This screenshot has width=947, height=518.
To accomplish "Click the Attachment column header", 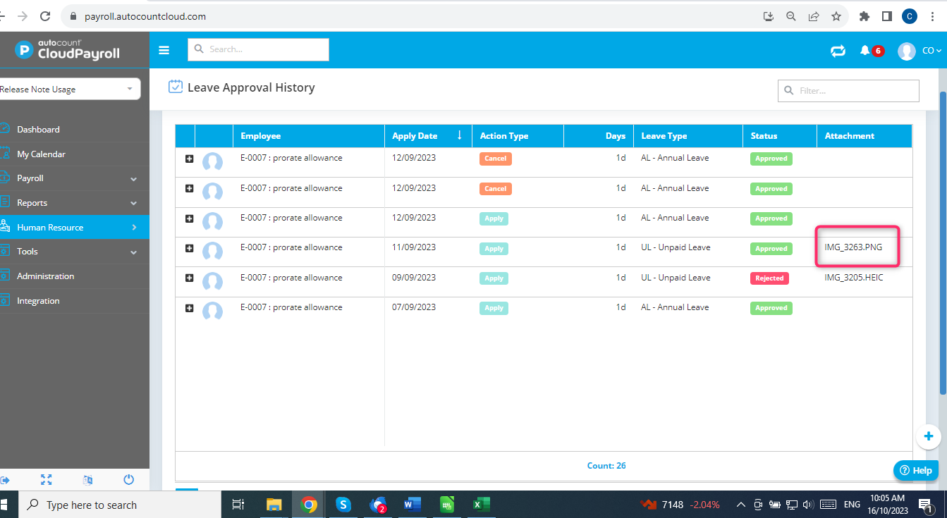I will (x=864, y=136).
